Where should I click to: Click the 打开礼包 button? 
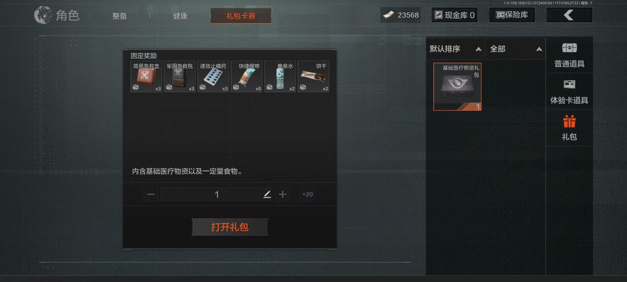tap(230, 227)
